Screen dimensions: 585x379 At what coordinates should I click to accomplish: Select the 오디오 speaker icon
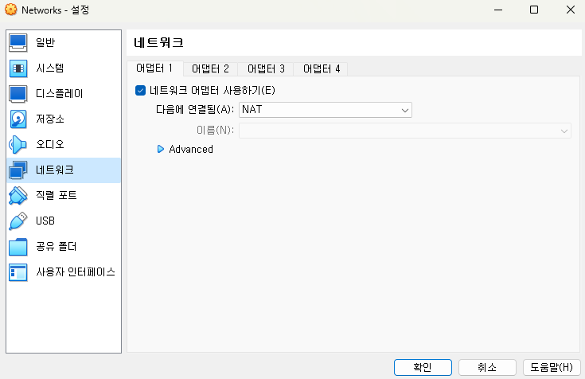(x=18, y=144)
